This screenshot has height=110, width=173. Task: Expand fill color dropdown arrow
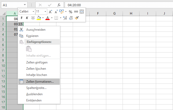43,18
